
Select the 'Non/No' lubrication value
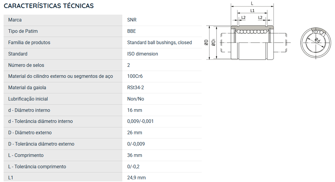pos(136,99)
